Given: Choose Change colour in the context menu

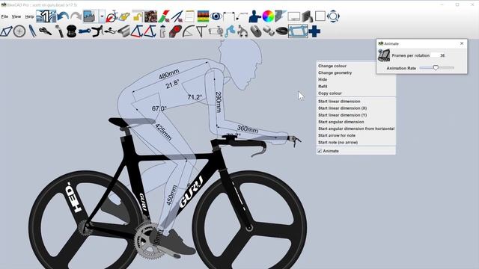Looking at the screenshot, I should point(332,66).
